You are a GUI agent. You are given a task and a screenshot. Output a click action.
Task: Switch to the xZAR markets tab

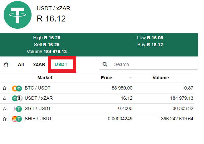(x=39, y=64)
